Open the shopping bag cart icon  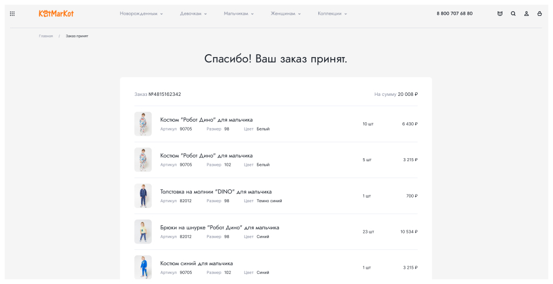(539, 14)
